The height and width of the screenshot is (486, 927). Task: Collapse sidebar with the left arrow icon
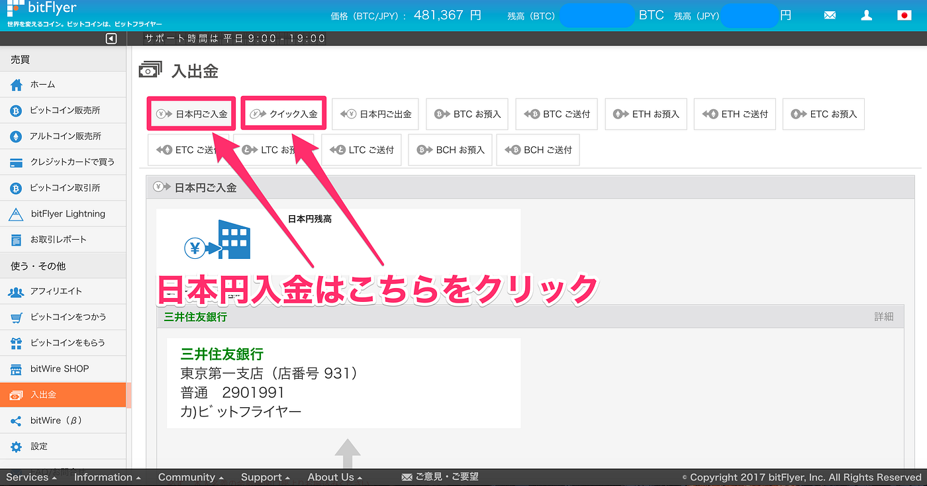click(x=111, y=38)
